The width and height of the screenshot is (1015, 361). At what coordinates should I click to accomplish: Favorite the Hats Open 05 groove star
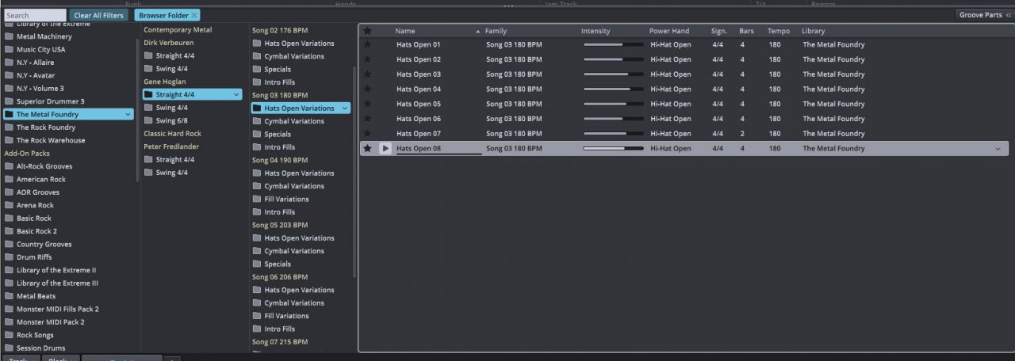[367, 104]
